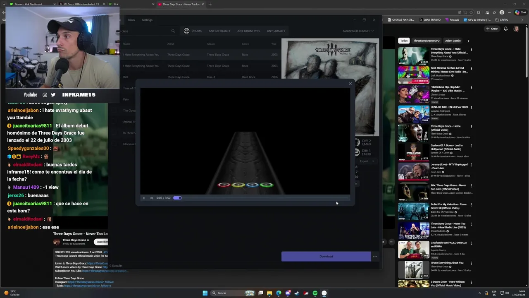Focus the song search field
Image resolution: width=529 pixels, height=298 pixels.
145,31
